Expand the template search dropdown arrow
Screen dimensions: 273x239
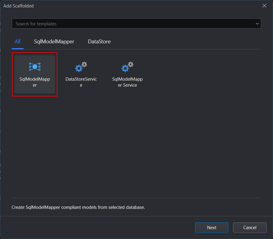pyautogui.click(x=257, y=24)
